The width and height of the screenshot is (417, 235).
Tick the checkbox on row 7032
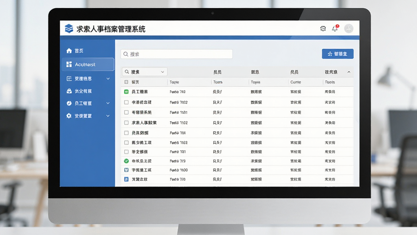pos(126,102)
